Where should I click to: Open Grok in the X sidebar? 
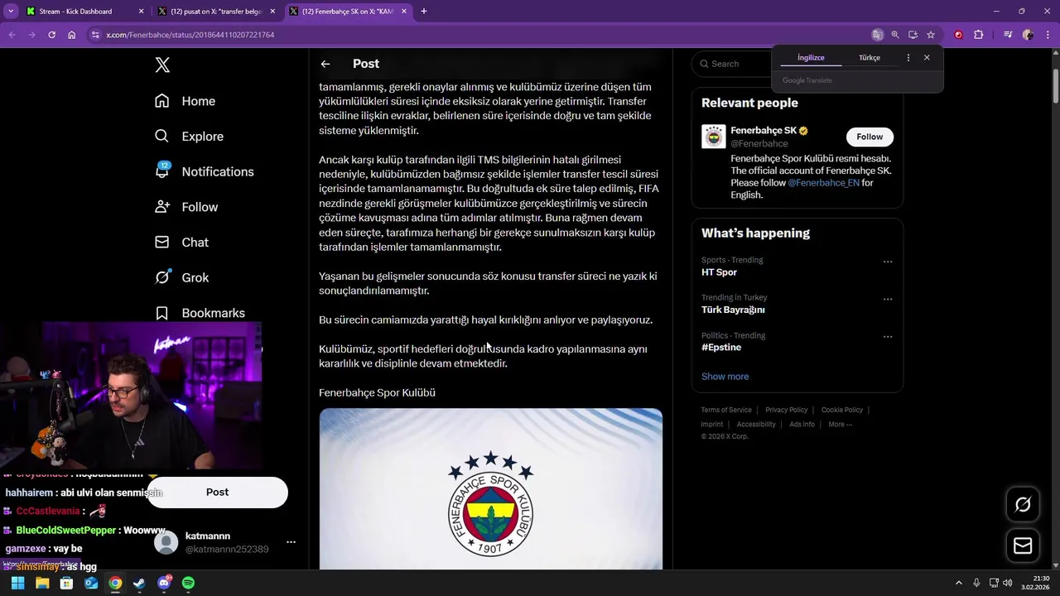point(181,278)
